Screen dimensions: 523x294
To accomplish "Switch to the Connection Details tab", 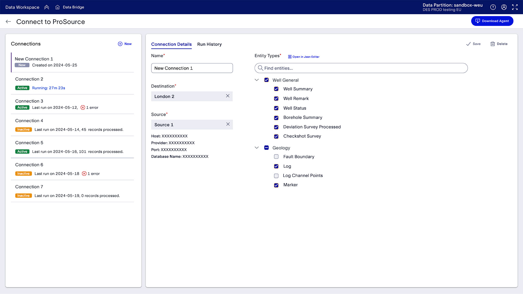I will tap(171, 44).
